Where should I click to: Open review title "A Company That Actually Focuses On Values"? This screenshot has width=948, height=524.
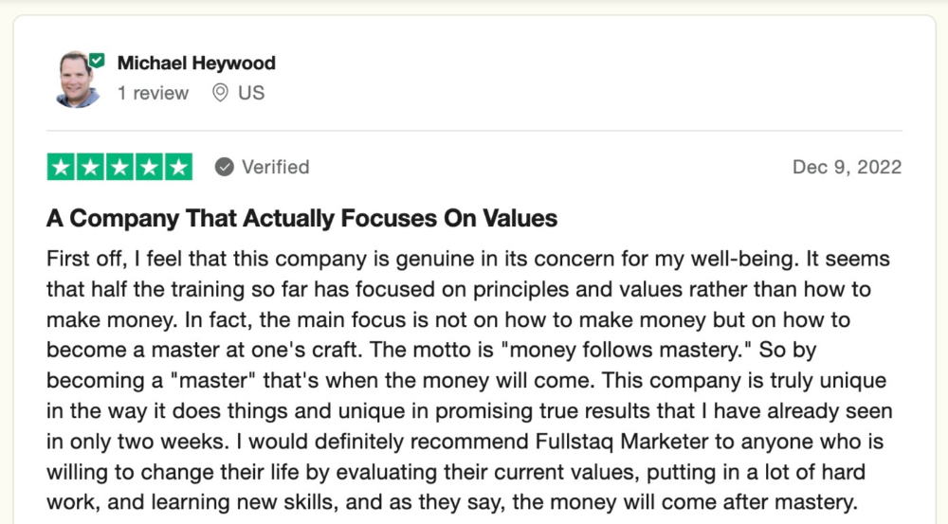click(x=301, y=218)
